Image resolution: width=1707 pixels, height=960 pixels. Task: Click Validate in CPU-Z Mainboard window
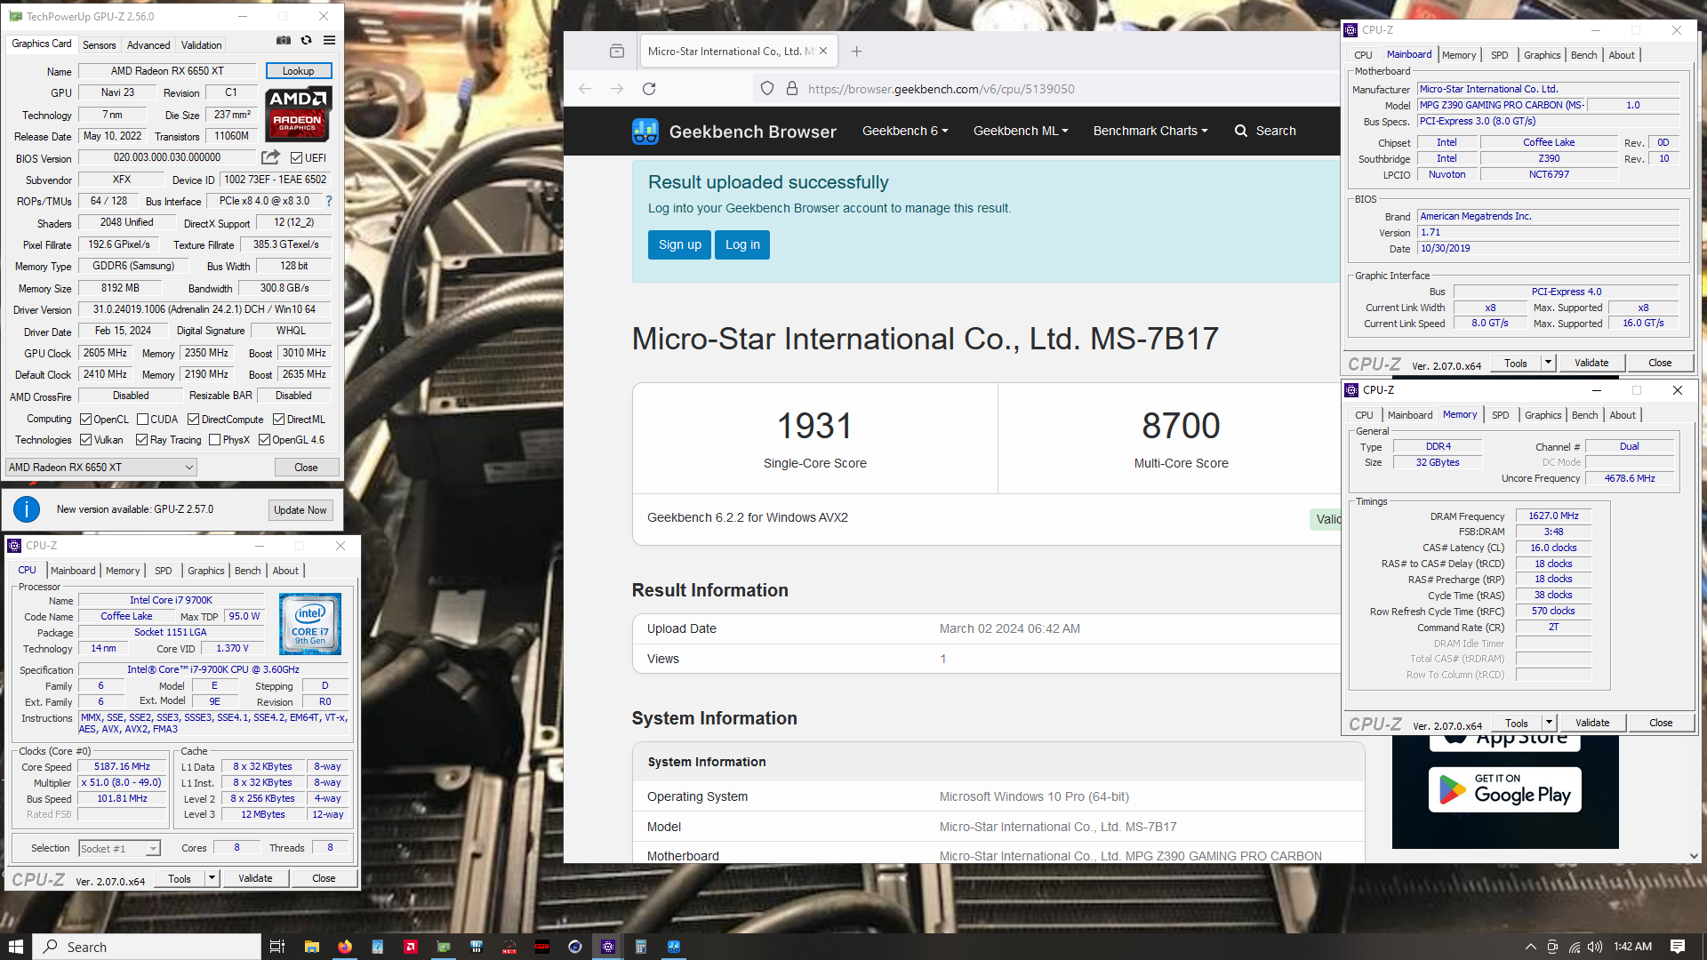pyautogui.click(x=1591, y=363)
